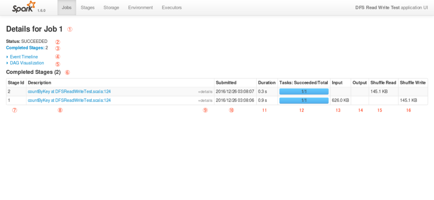The width and height of the screenshot is (434, 200).
Task: Go to the Environment tab
Action: pos(140,8)
